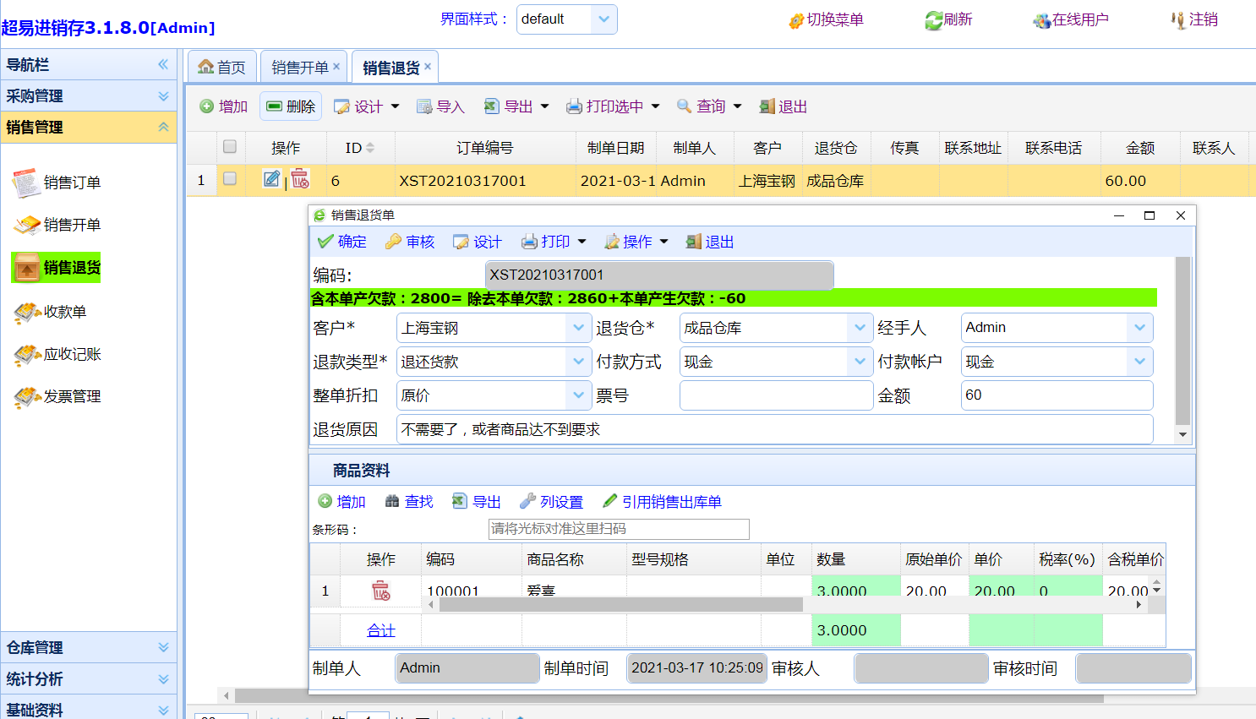Viewport: 1256px width, 719px height.
Task: Click the 合计 link in product table
Action: pyautogui.click(x=381, y=630)
